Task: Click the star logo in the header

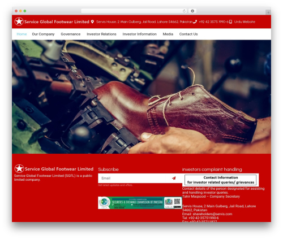Action: [x=19, y=21]
